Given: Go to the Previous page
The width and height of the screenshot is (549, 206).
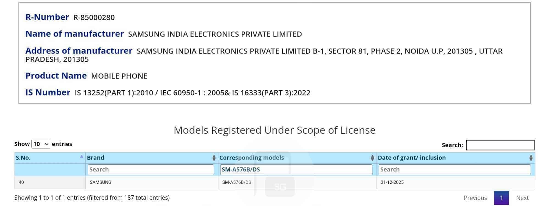Looking at the screenshot, I should pyautogui.click(x=475, y=198).
